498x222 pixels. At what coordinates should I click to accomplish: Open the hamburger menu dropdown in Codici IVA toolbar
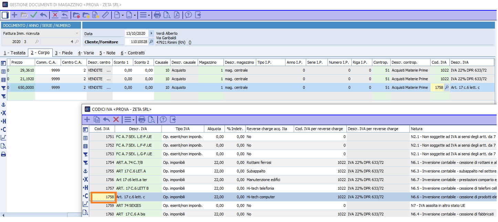point(129,119)
